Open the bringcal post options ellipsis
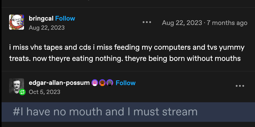The width and height of the screenshot is (255, 127). (x=147, y=22)
